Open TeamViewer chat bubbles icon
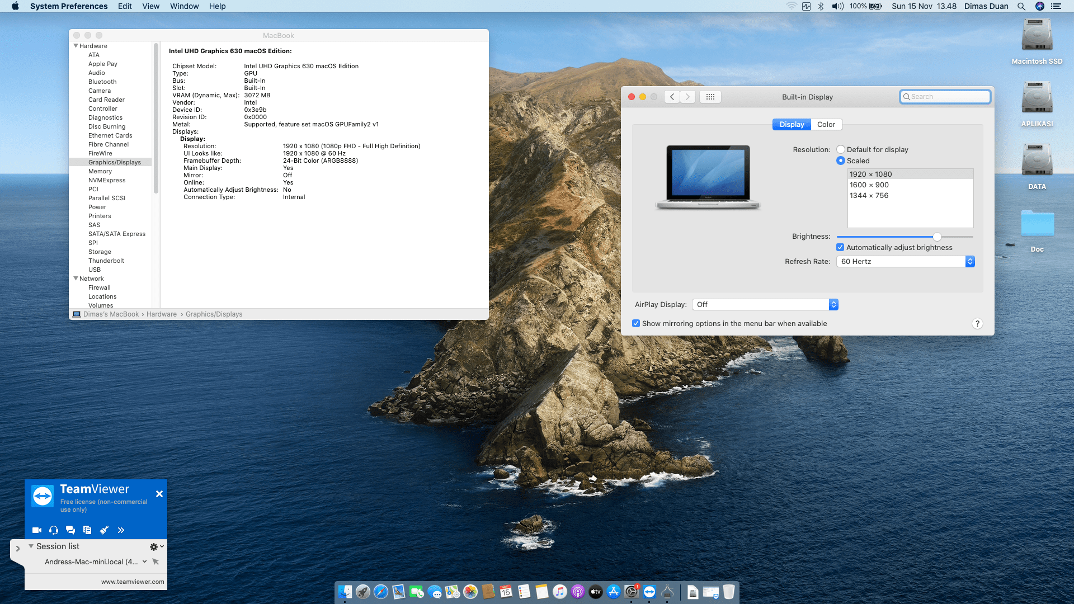 click(x=70, y=530)
